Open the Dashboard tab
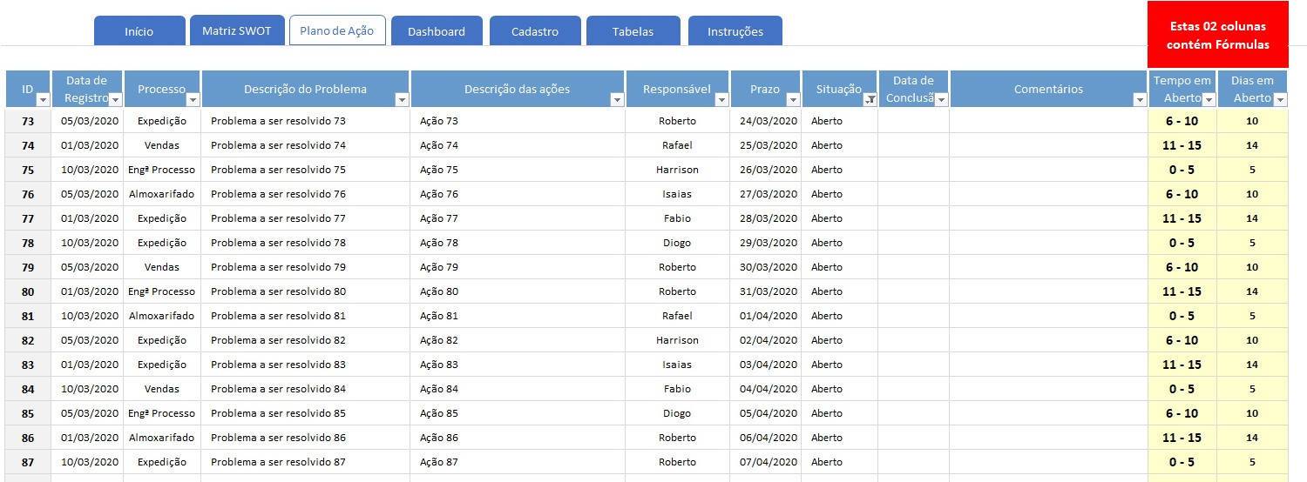Screen dimensions: 1307x482 pos(437,31)
